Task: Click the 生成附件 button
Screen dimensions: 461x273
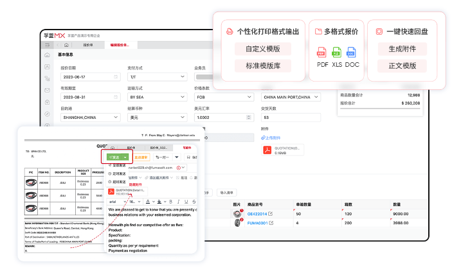Action: [406, 49]
